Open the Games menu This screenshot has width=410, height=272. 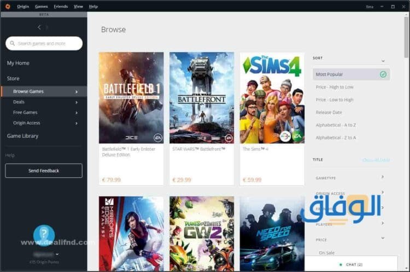click(42, 6)
